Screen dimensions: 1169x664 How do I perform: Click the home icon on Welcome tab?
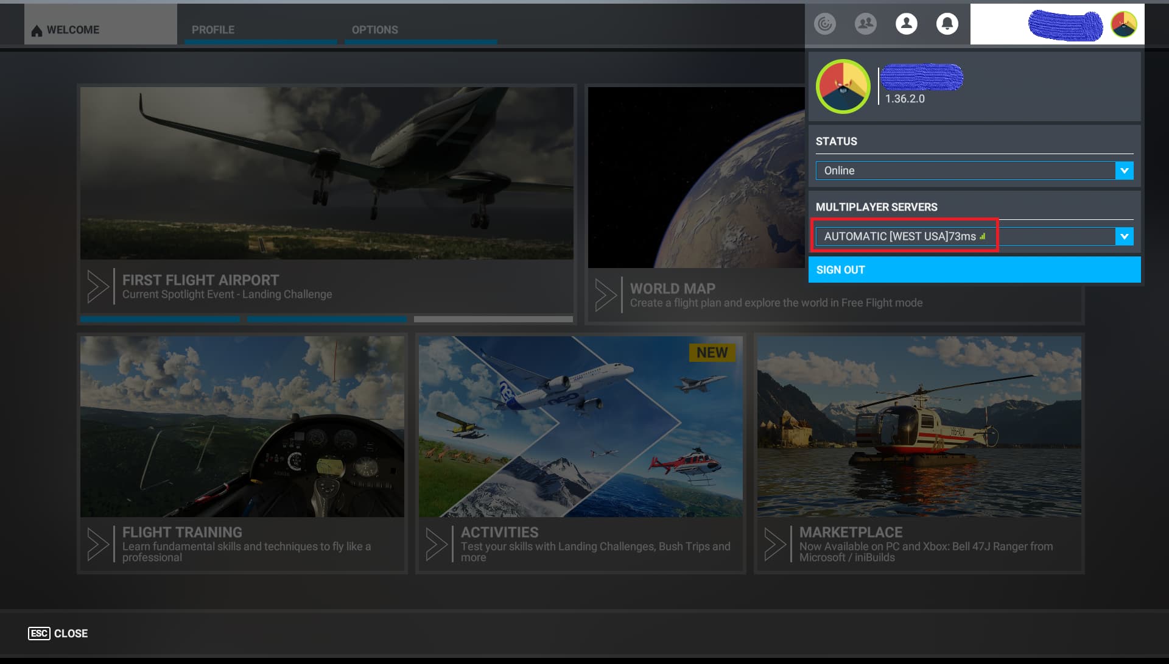(x=37, y=30)
